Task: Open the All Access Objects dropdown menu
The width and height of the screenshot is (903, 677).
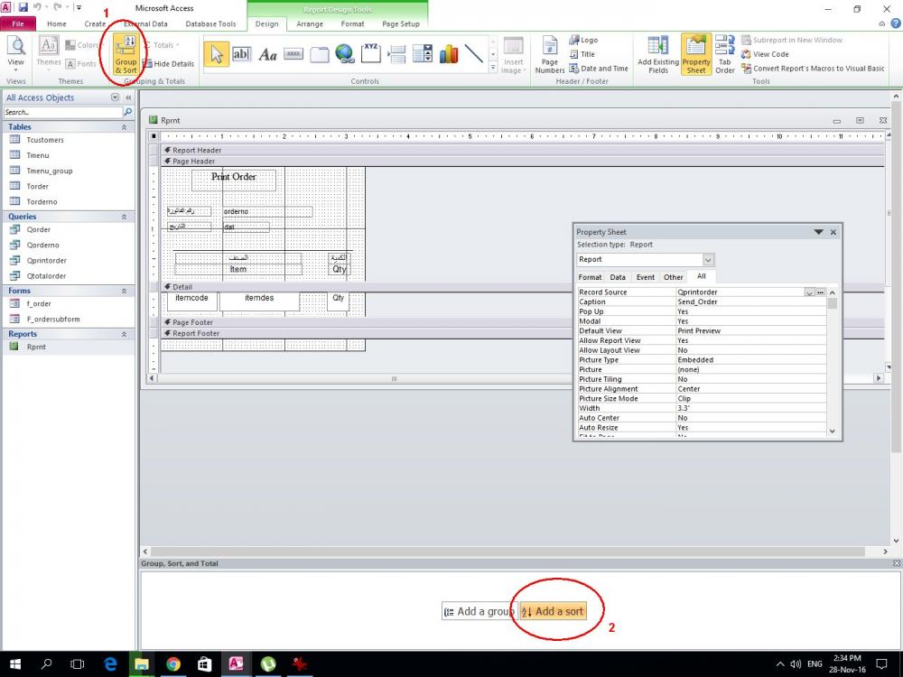Action: coord(115,97)
